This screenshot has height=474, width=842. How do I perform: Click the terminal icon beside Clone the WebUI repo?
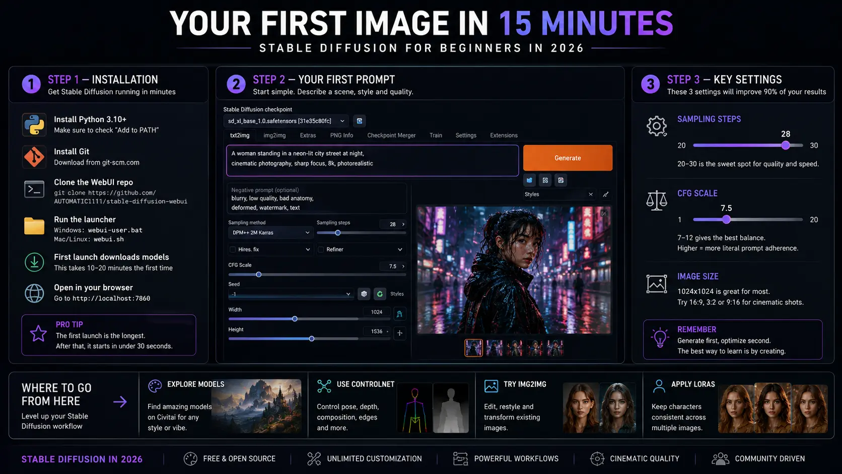pyautogui.click(x=34, y=189)
